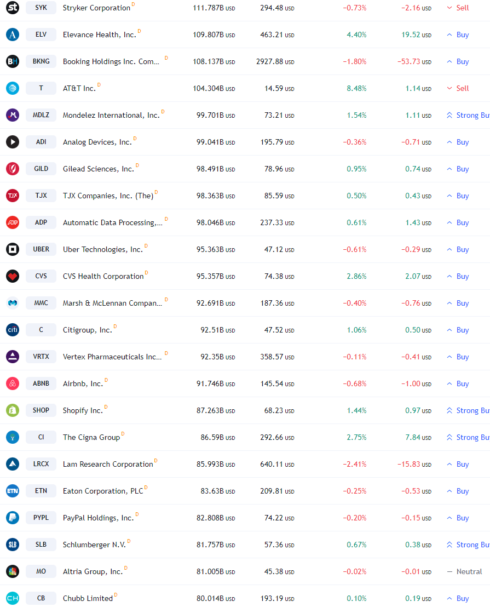Click the Shopify bag logo icon
490x607 pixels.
click(x=13, y=410)
